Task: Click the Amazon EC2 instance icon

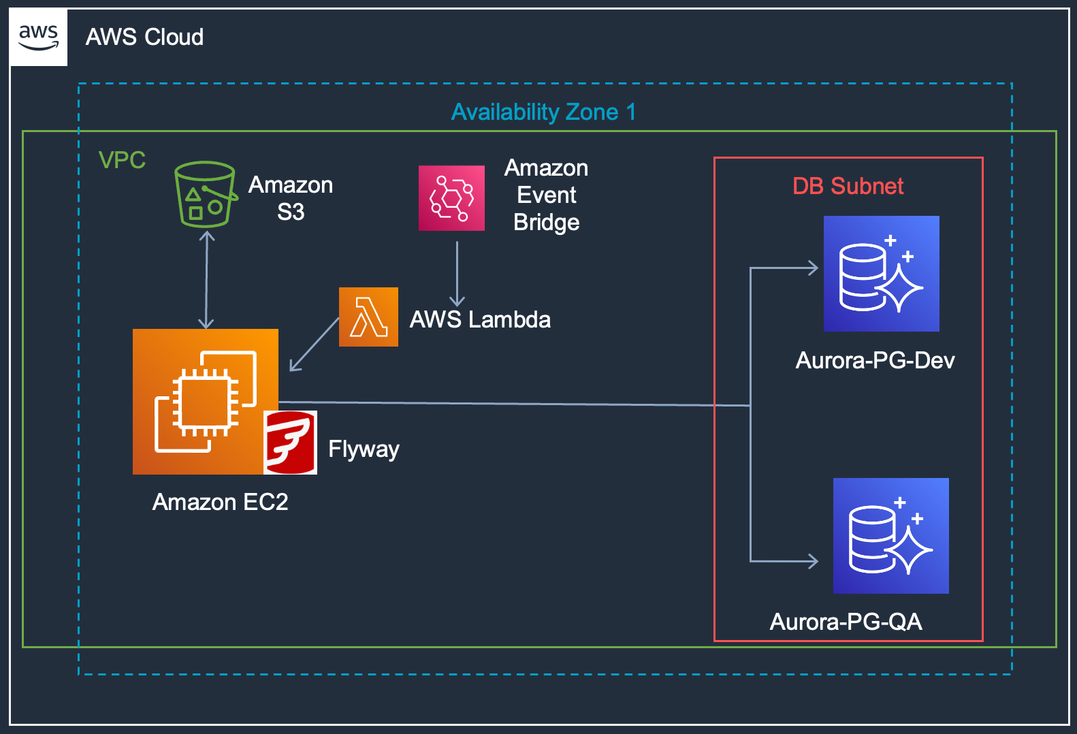Action: click(205, 401)
